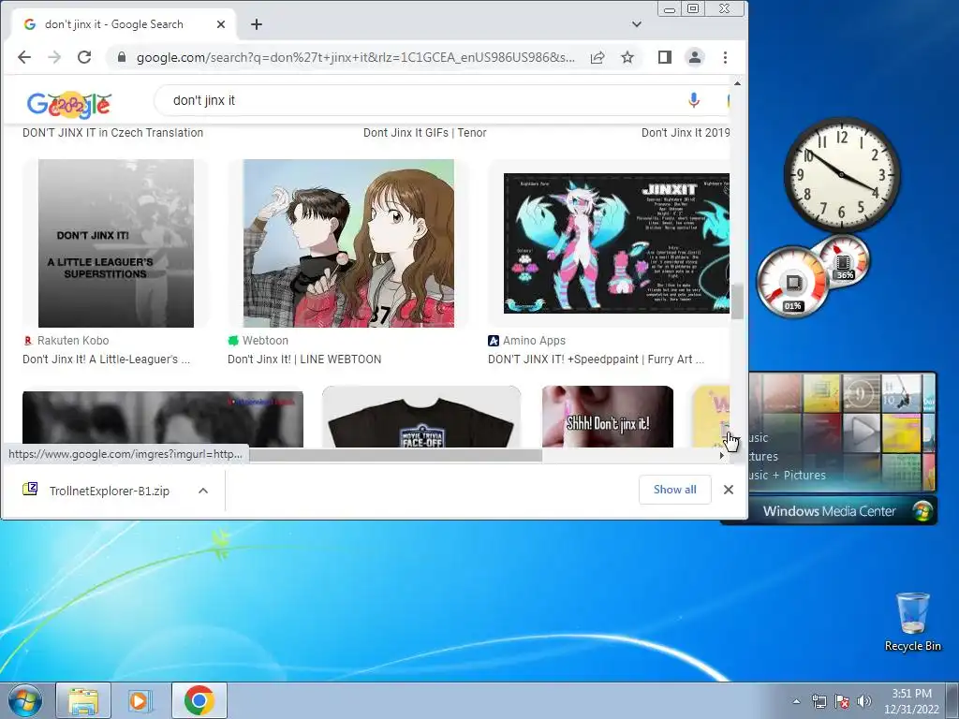Click the Rakuten Kobo source label
The image size is (959, 719).
[66, 341]
